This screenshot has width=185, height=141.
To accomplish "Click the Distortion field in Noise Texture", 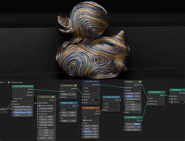I will pos(91,137).
